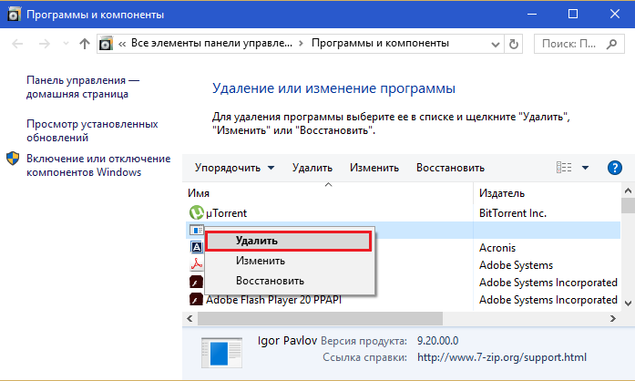
Task: Click the product version 9.20.00.0
Action: coord(438,341)
